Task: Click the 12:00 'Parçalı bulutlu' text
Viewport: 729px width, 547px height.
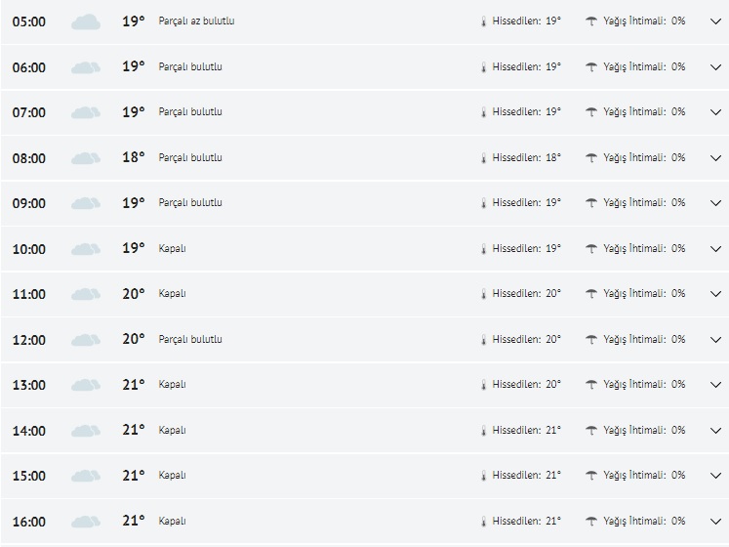Action: tap(190, 340)
